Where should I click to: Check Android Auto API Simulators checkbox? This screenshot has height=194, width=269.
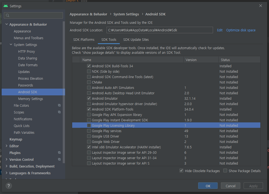coord(89,88)
